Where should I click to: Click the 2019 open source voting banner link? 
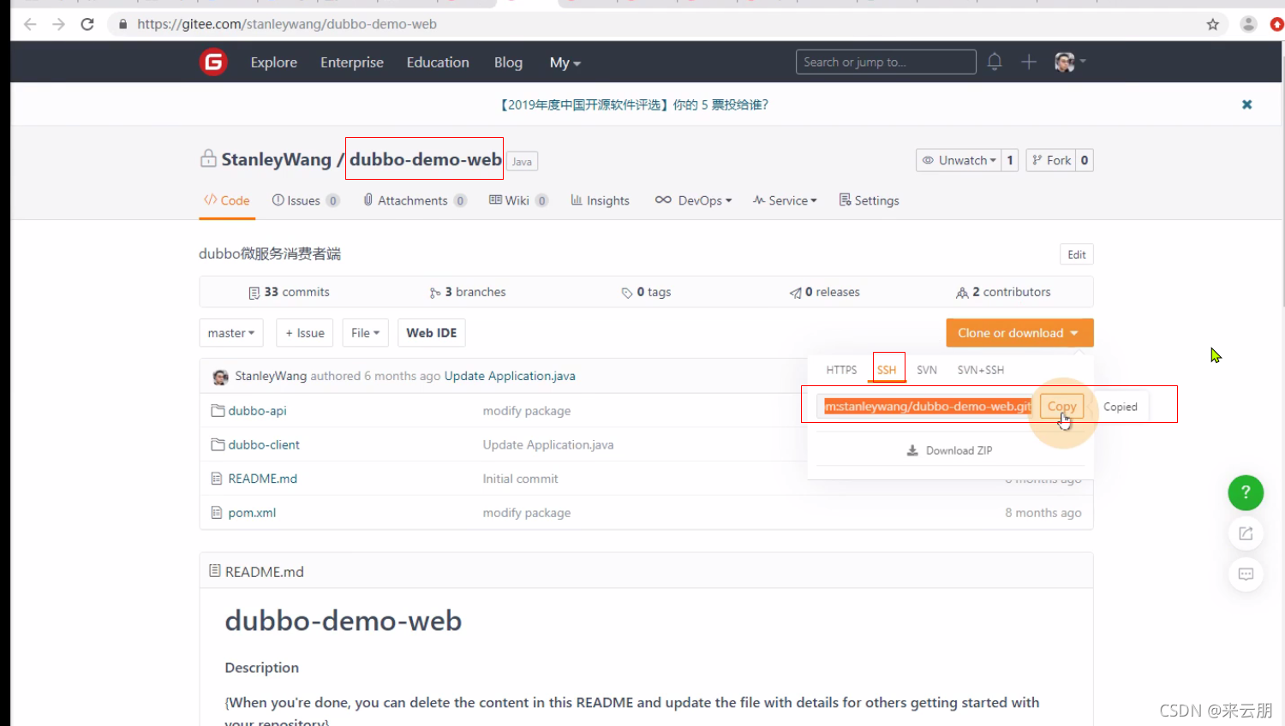point(634,104)
